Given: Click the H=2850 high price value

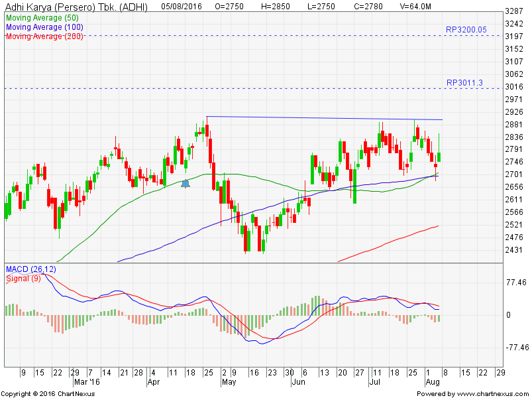Looking at the screenshot, I should (x=276, y=7).
